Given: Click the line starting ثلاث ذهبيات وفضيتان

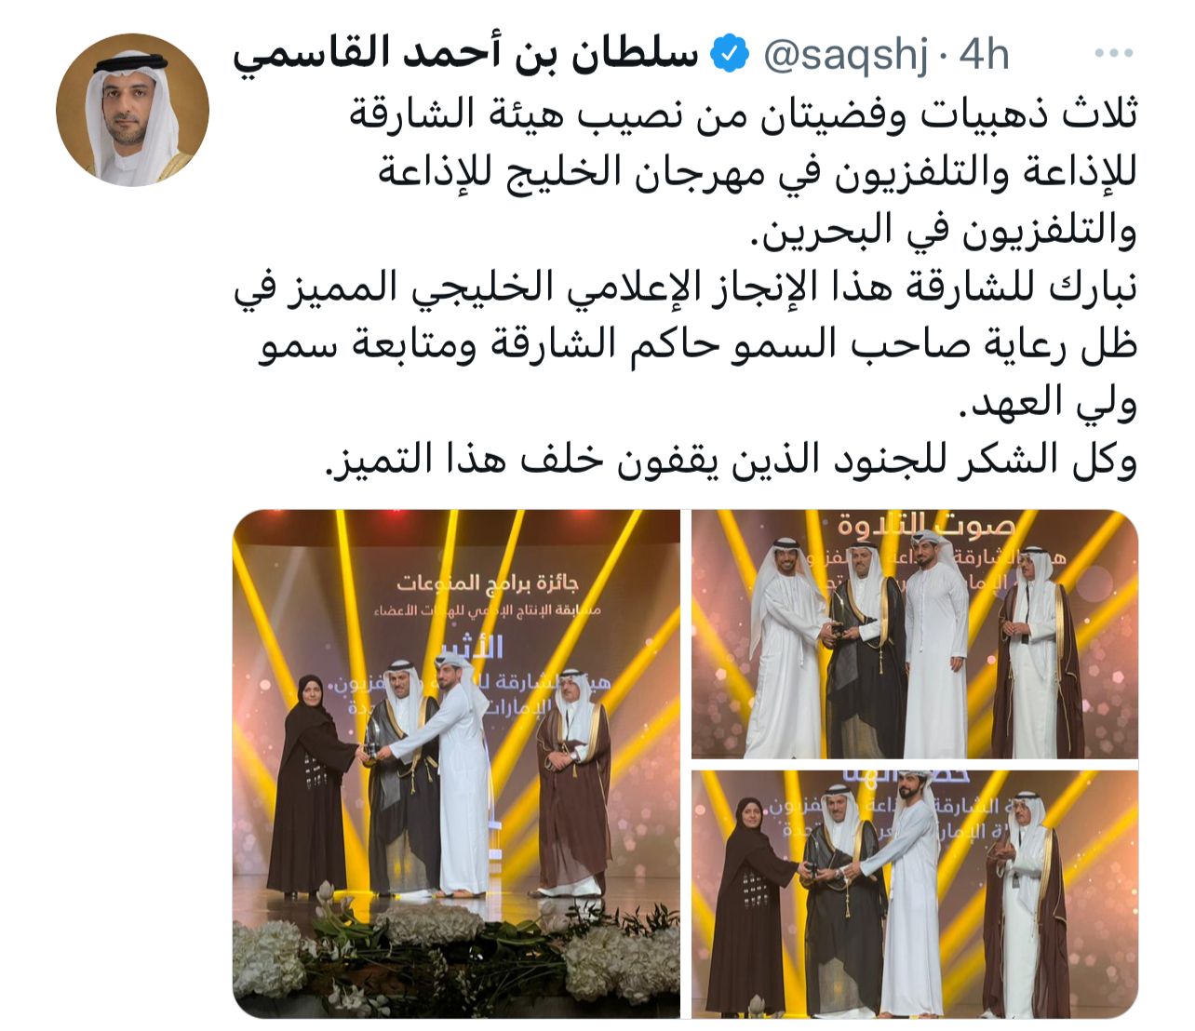Looking at the screenshot, I should coord(744,114).
